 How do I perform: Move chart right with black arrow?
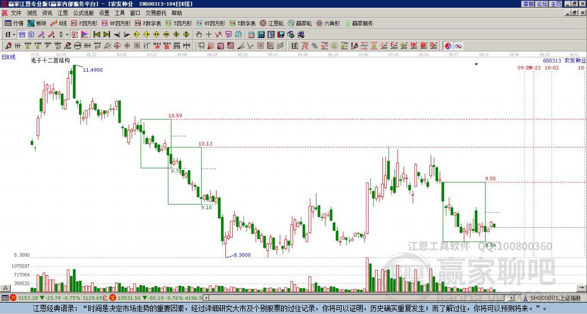tap(127, 34)
